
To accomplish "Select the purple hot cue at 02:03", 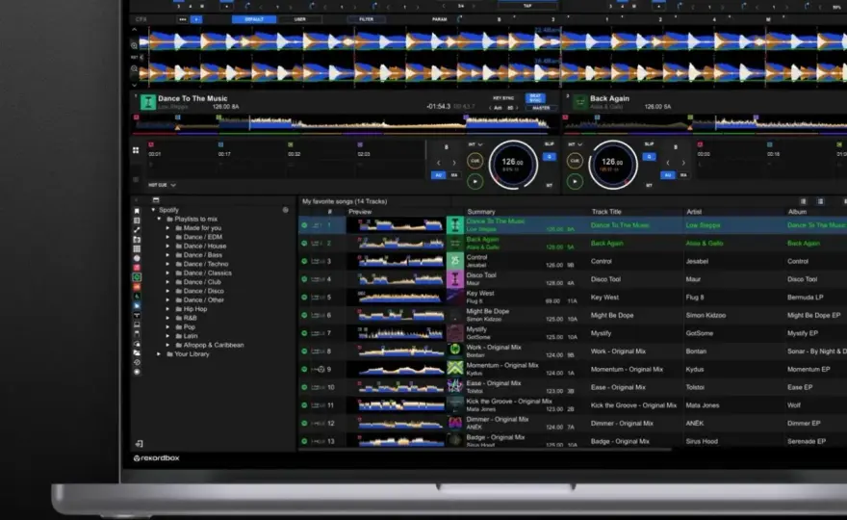I will tap(360, 144).
